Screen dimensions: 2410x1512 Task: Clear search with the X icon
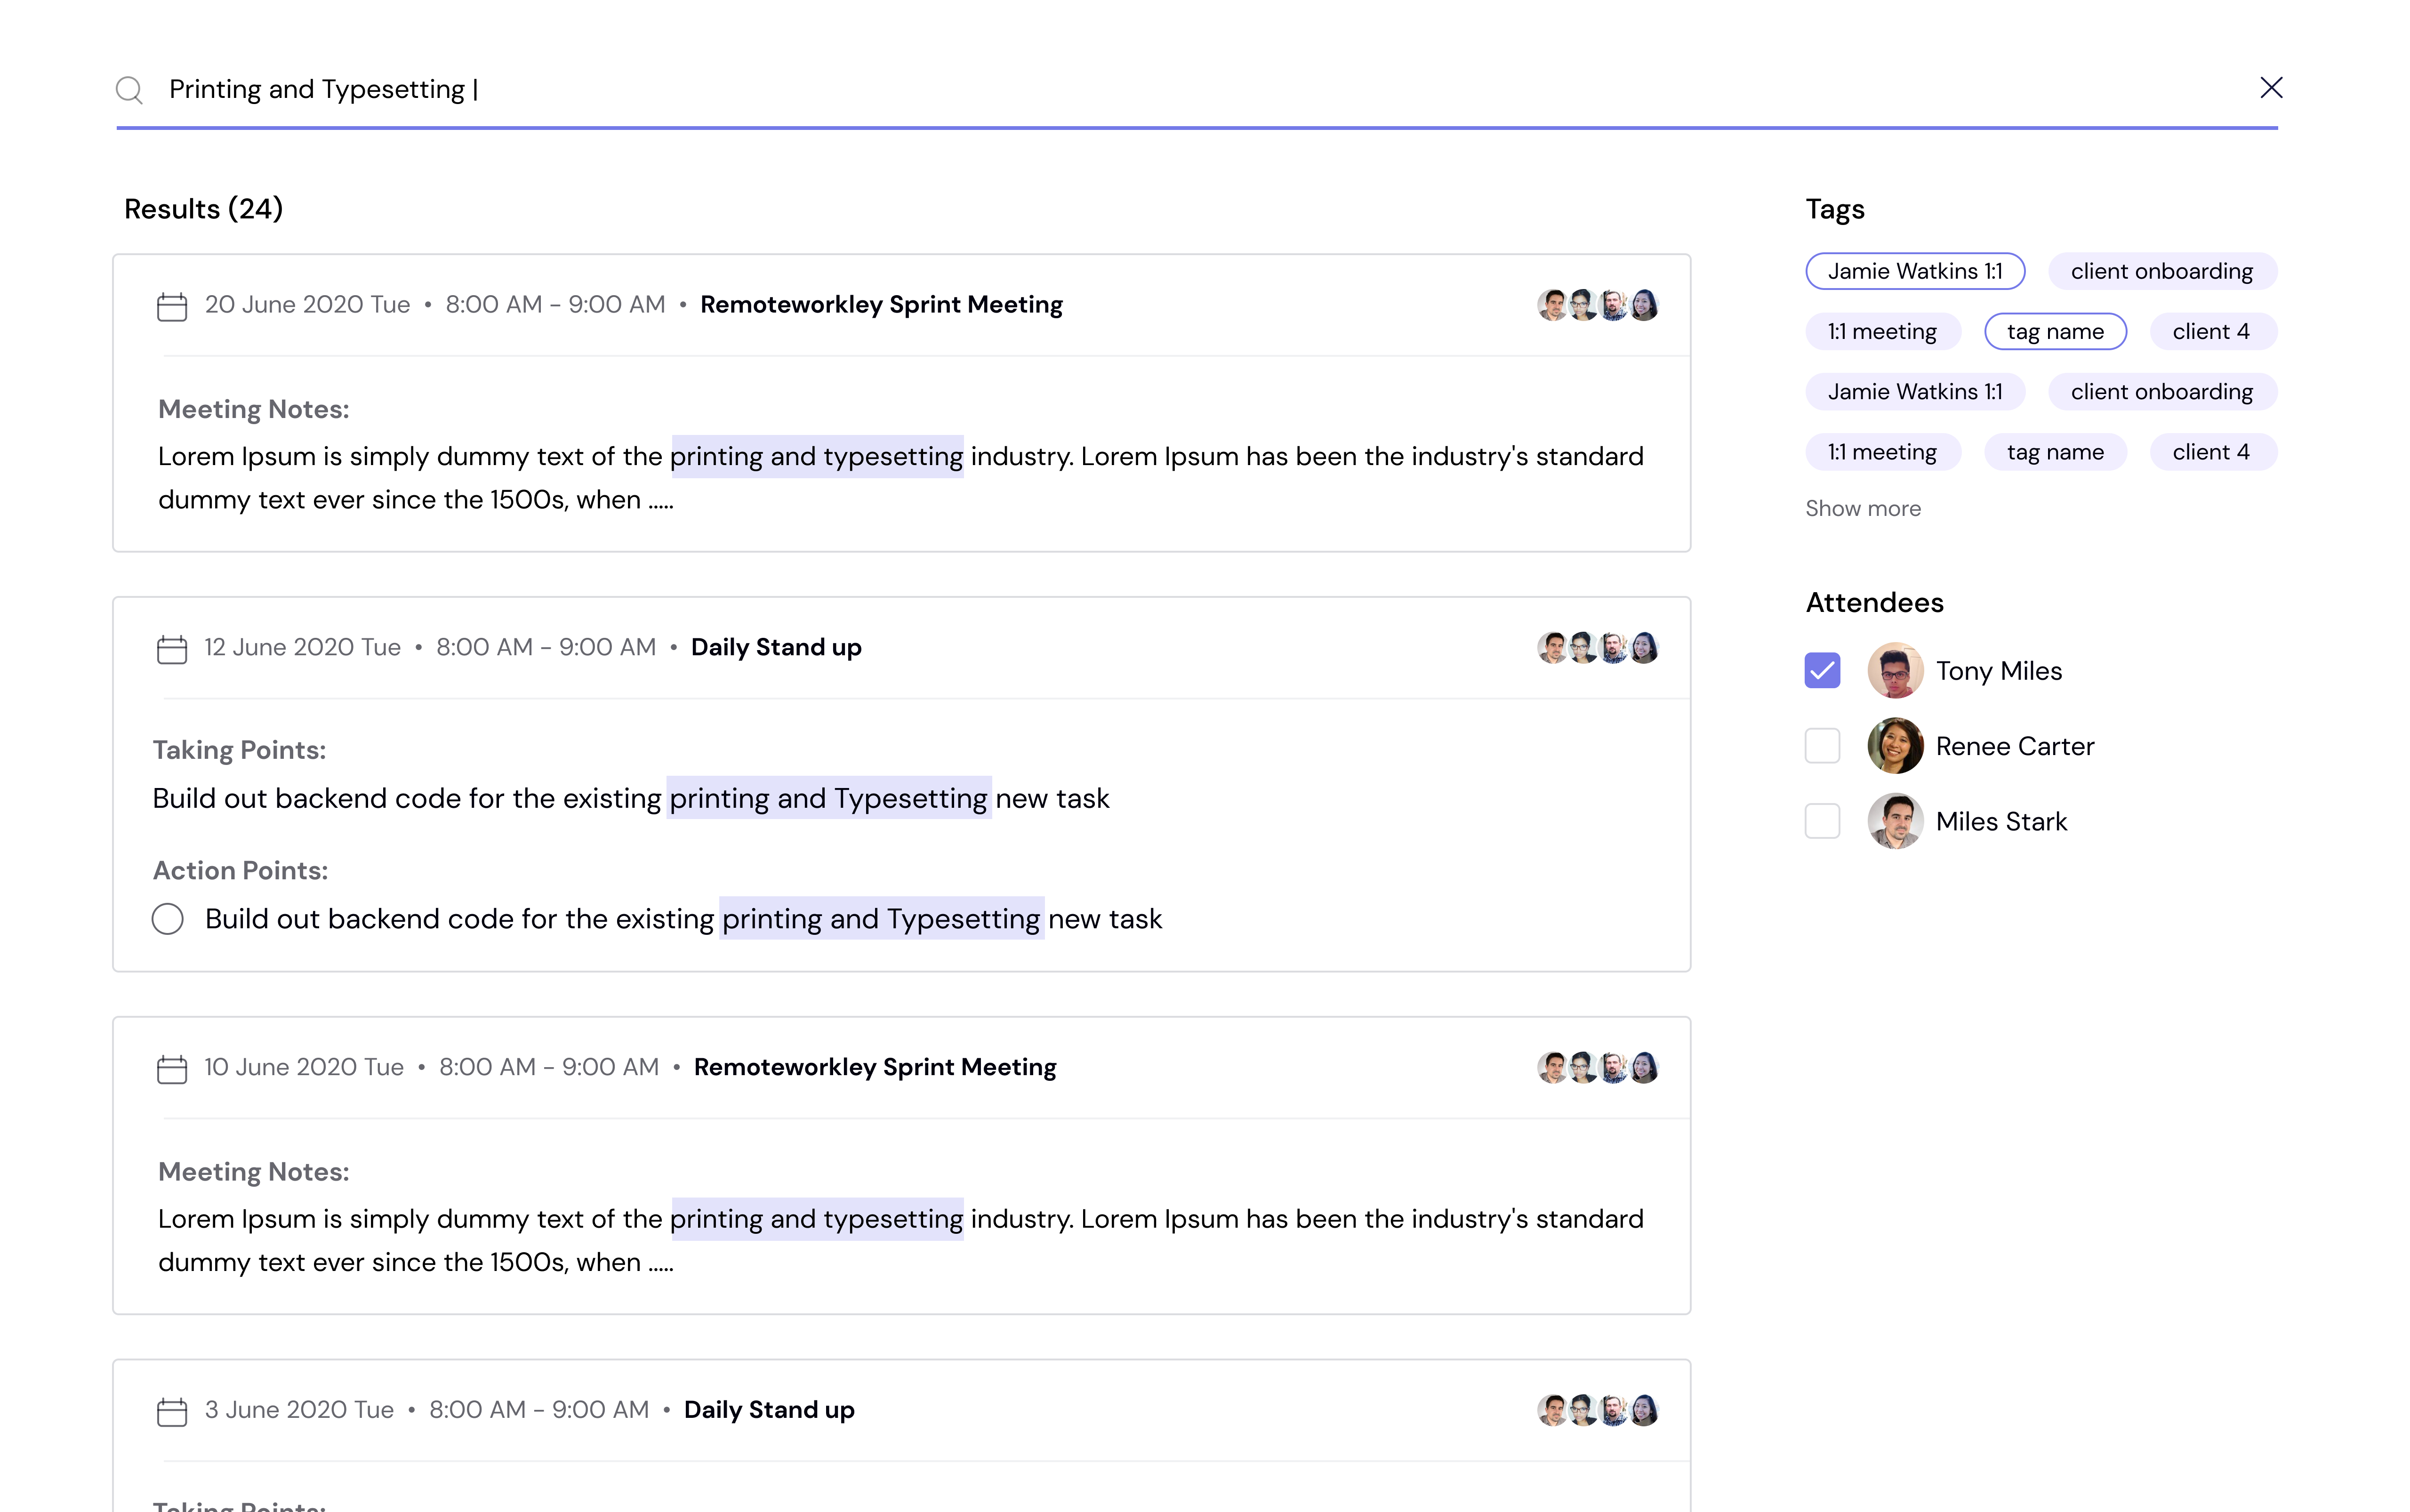click(2271, 87)
